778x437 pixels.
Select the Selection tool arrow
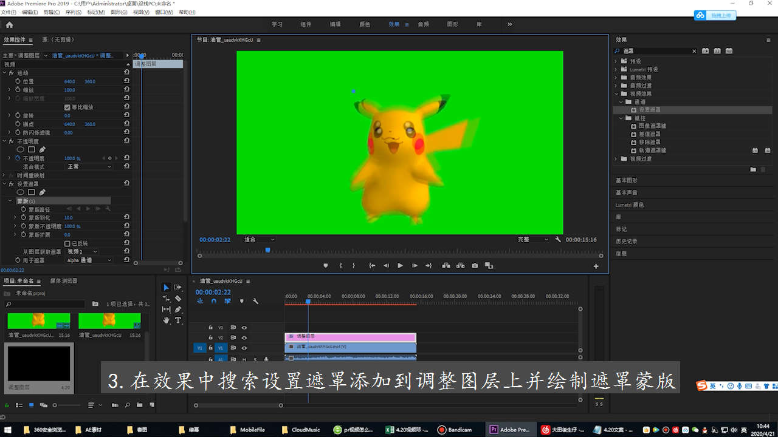166,287
